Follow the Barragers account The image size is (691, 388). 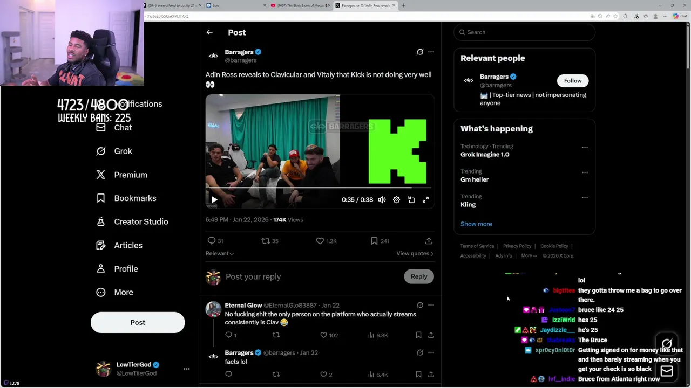point(573,81)
